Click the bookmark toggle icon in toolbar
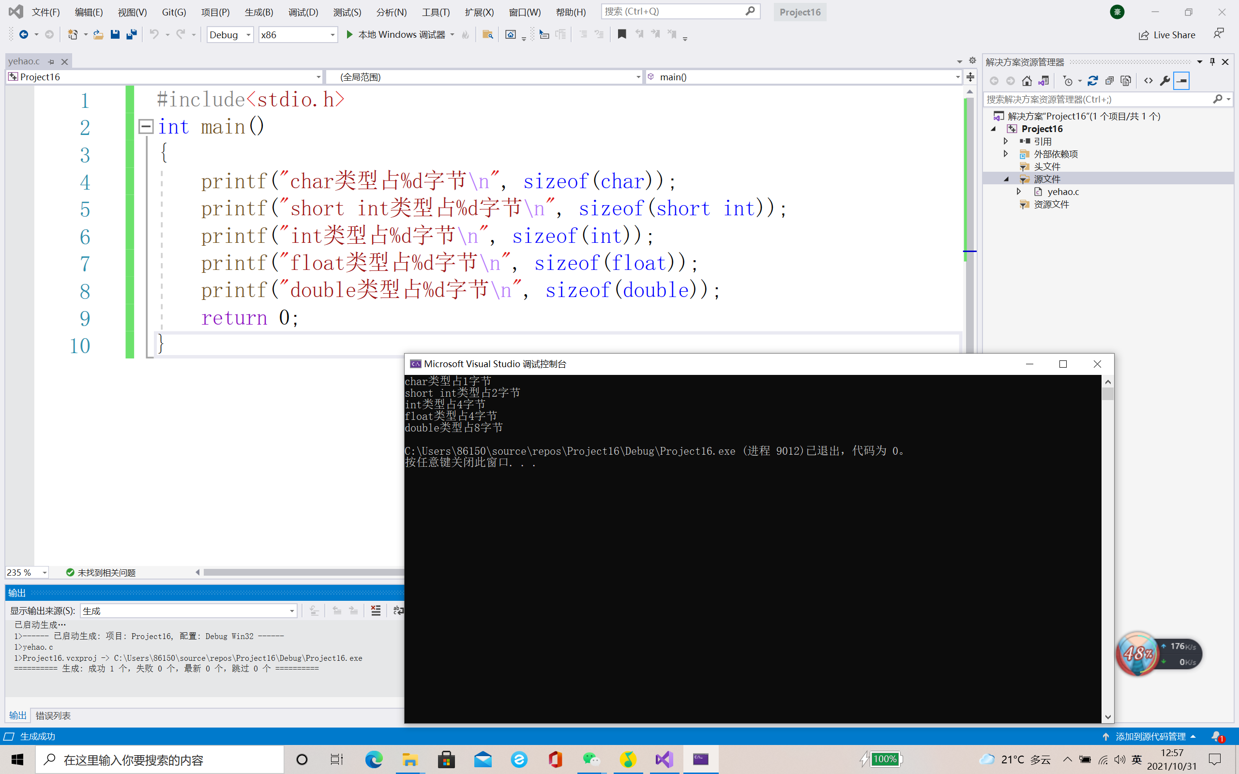Screen dimensions: 1239x774 pos(621,34)
